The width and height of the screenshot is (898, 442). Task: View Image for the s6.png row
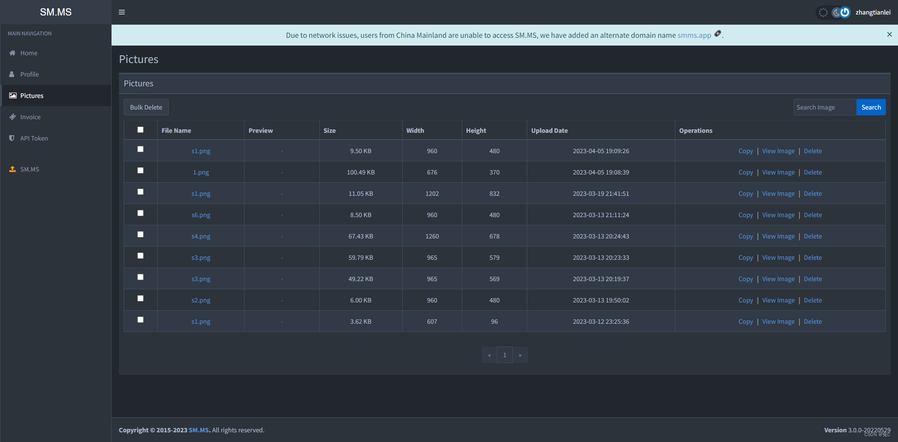(x=778, y=215)
